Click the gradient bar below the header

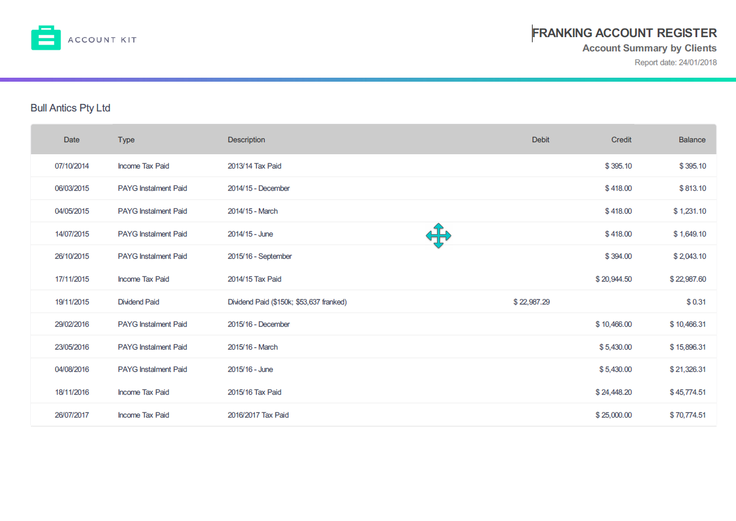368,79
